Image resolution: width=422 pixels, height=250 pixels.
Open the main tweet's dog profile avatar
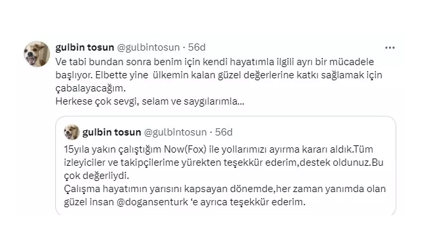coord(37,54)
